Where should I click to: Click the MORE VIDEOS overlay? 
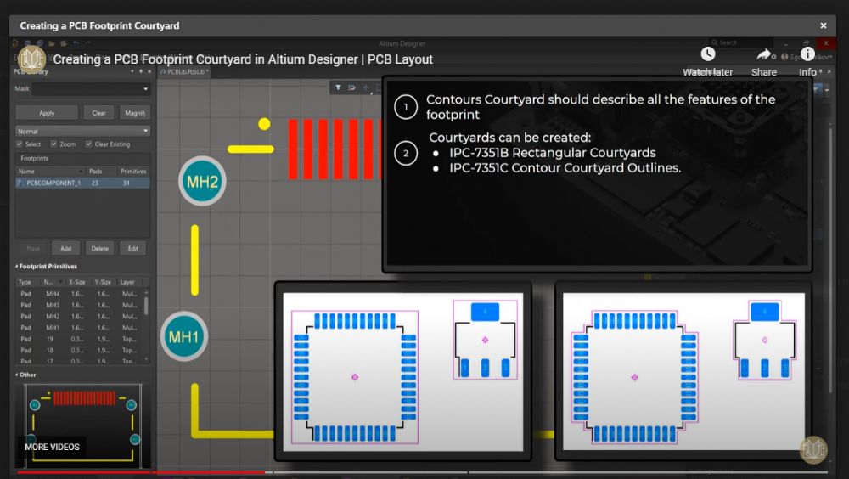coord(52,447)
